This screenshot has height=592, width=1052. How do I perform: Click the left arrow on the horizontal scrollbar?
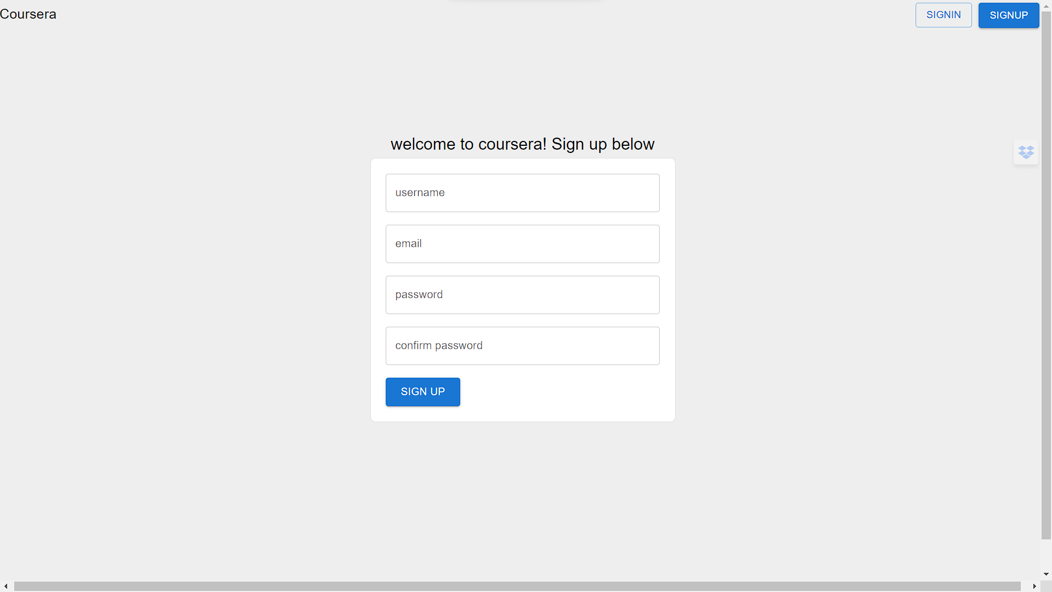pos(5,586)
